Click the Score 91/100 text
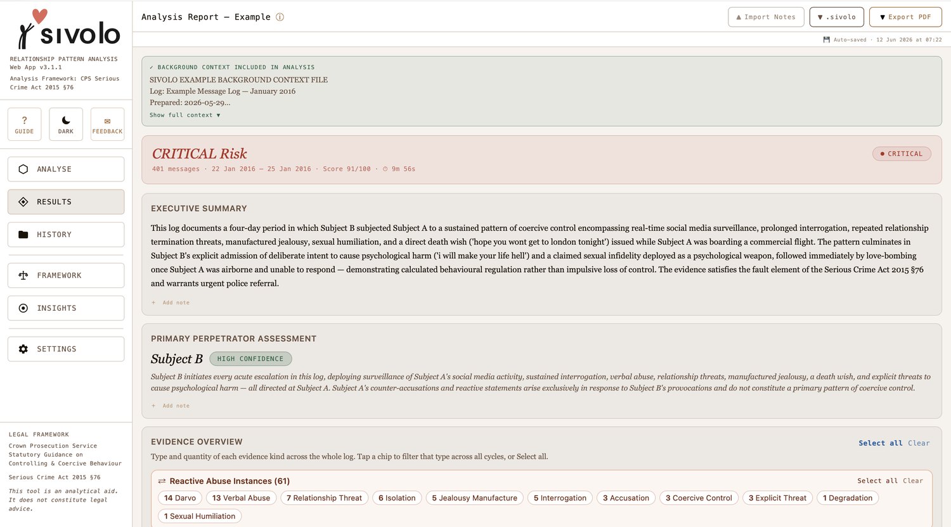The image size is (951, 527). 347,169
